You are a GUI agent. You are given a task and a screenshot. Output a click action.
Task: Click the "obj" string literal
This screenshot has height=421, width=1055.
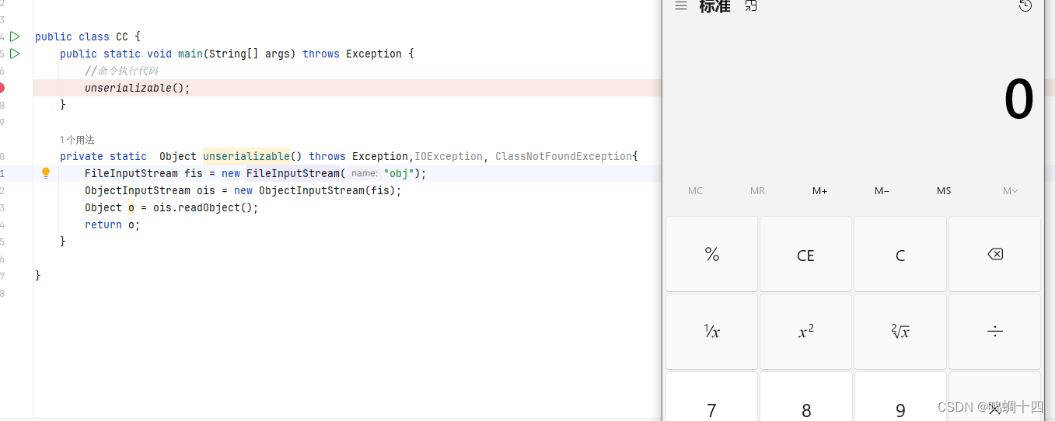(x=398, y=173)
